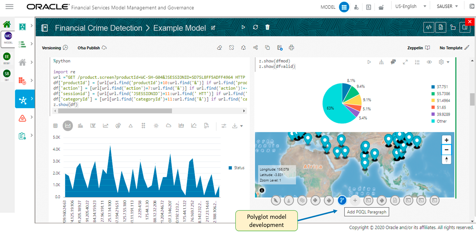Toggle line numbers in the z.show paragraph
The image size is (476, 233).
tap(417, 62)
